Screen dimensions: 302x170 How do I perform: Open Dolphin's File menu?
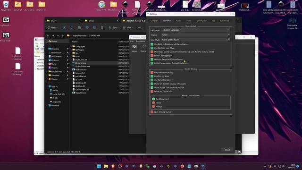[x=132, y=42]
